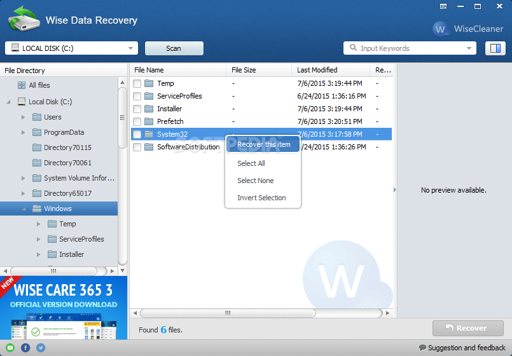Open the Twitter icon in status bar
This screenshot has height=356, width=512.
tap(41, 348)
